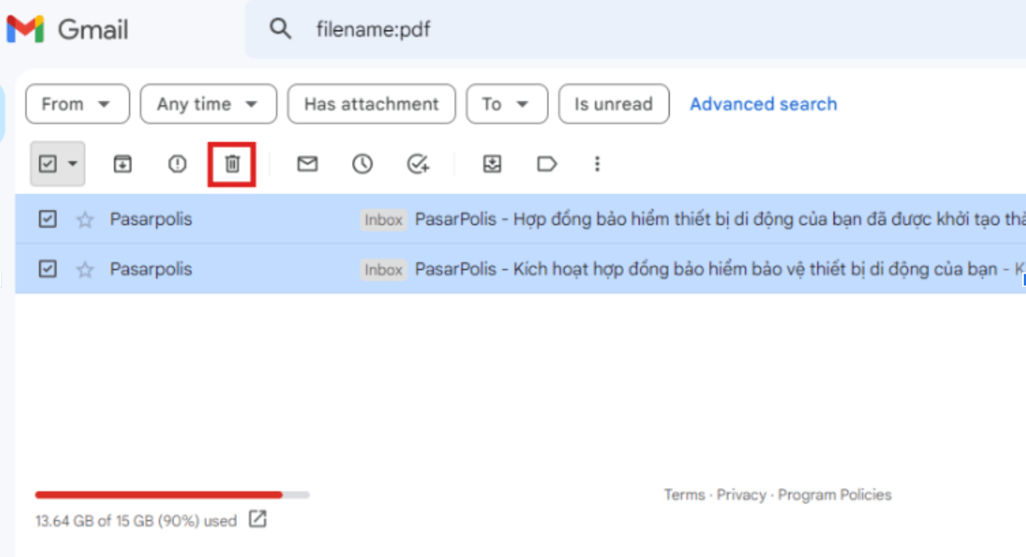Archive the selected emails
Image resolution: width=1026 pixels, height=557 pixels.
[x=122, y=164]
